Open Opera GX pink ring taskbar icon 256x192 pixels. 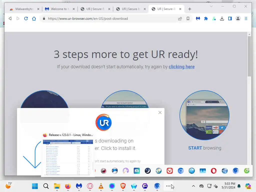90,186
